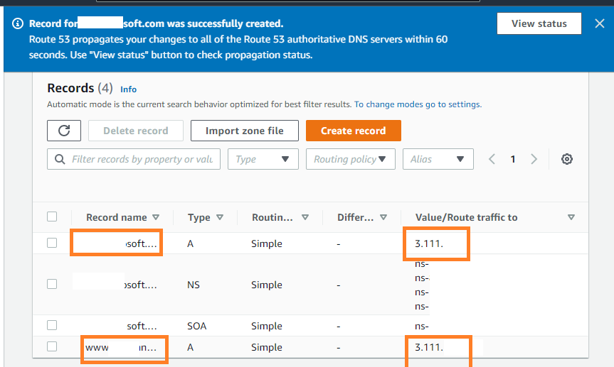Expand the Routing policy dropdown
Image resolution: width=614 pixels, height=367 pixels.
click(350, 159)
